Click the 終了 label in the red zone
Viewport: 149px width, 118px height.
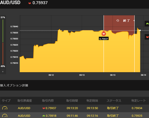126,20
